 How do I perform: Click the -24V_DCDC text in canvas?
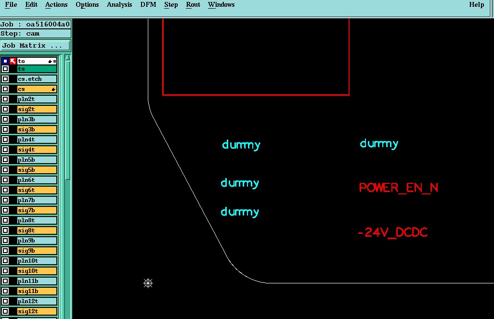393,232
